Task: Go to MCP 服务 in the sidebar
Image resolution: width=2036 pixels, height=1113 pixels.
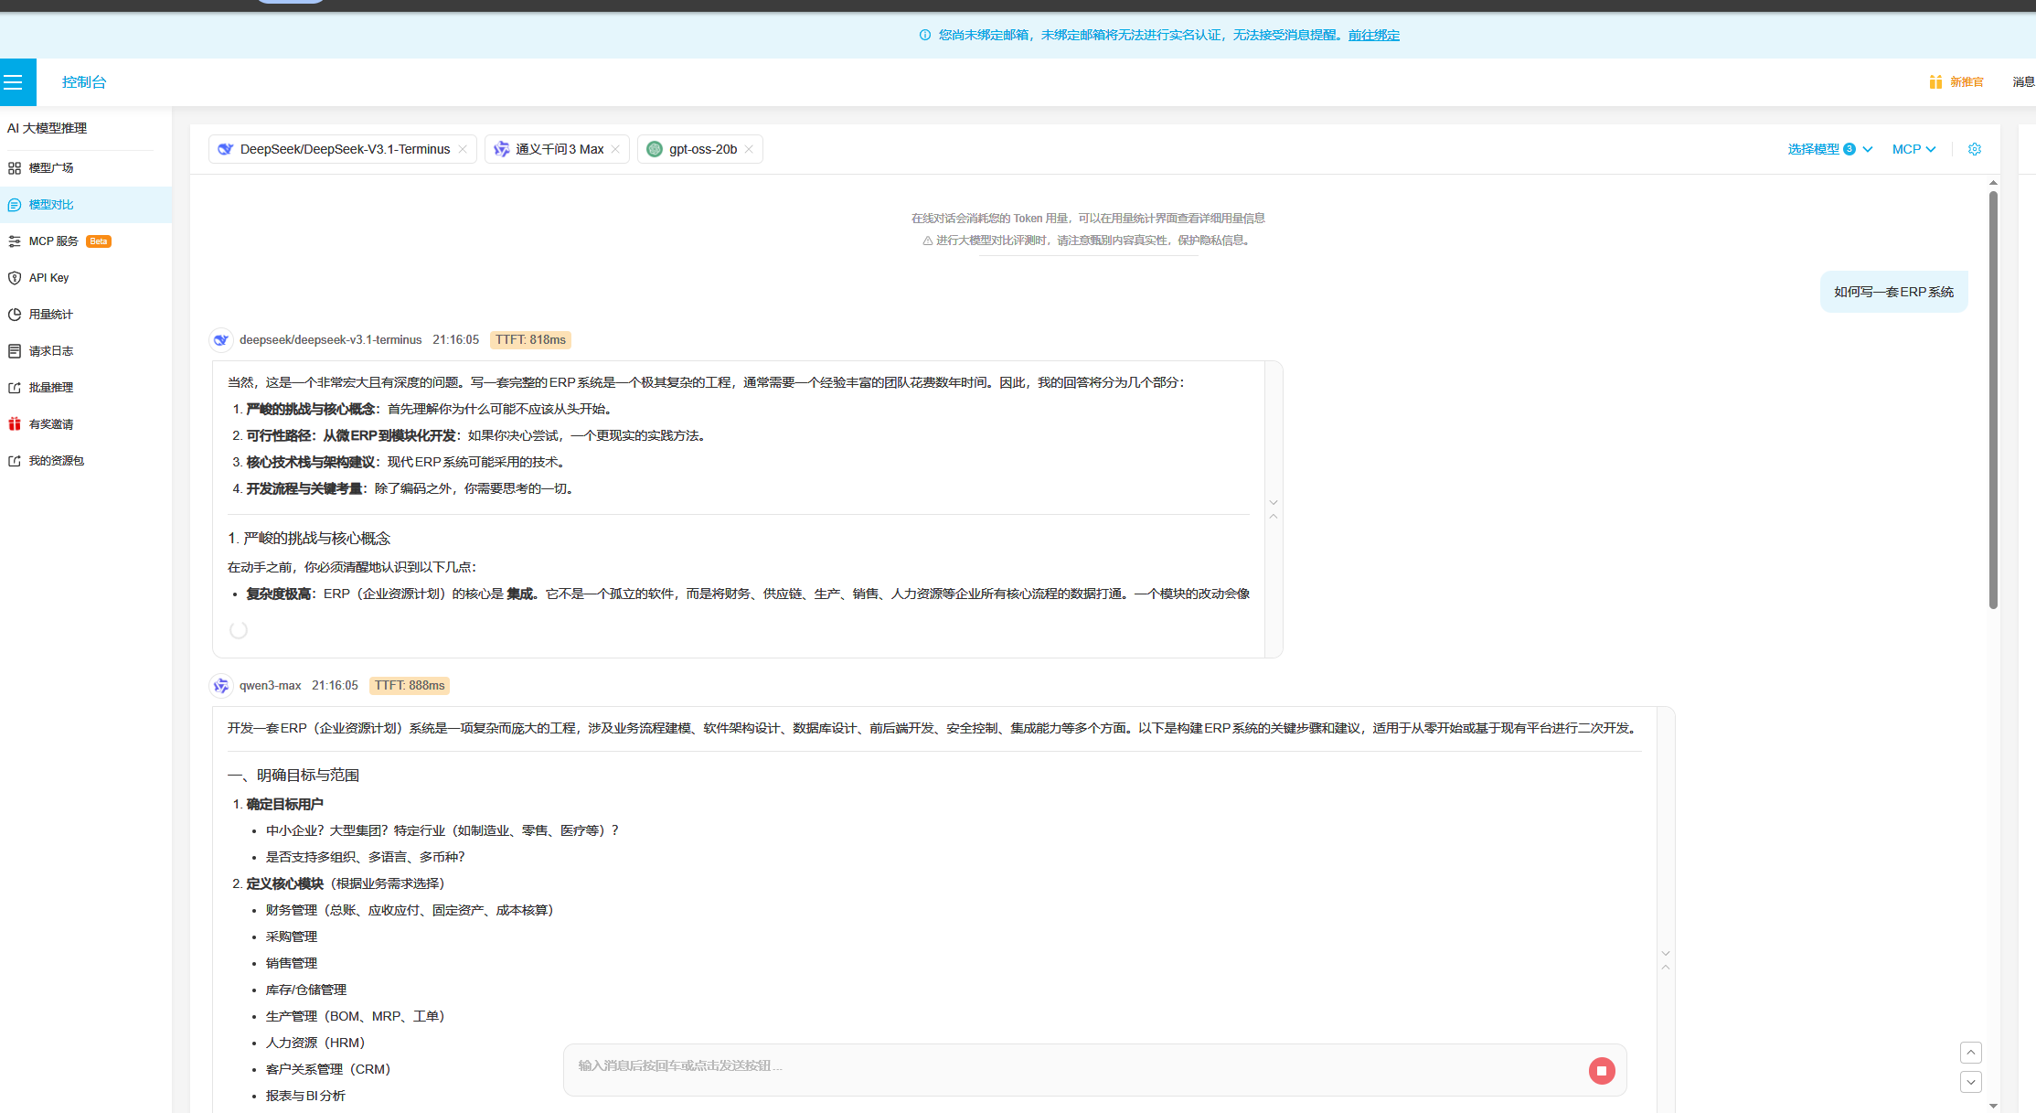Action: tap(53, 241)
